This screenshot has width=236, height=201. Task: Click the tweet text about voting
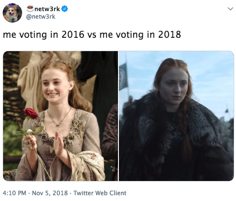92,35
